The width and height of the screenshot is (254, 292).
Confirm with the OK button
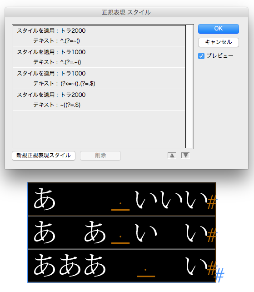coord(219,29)
